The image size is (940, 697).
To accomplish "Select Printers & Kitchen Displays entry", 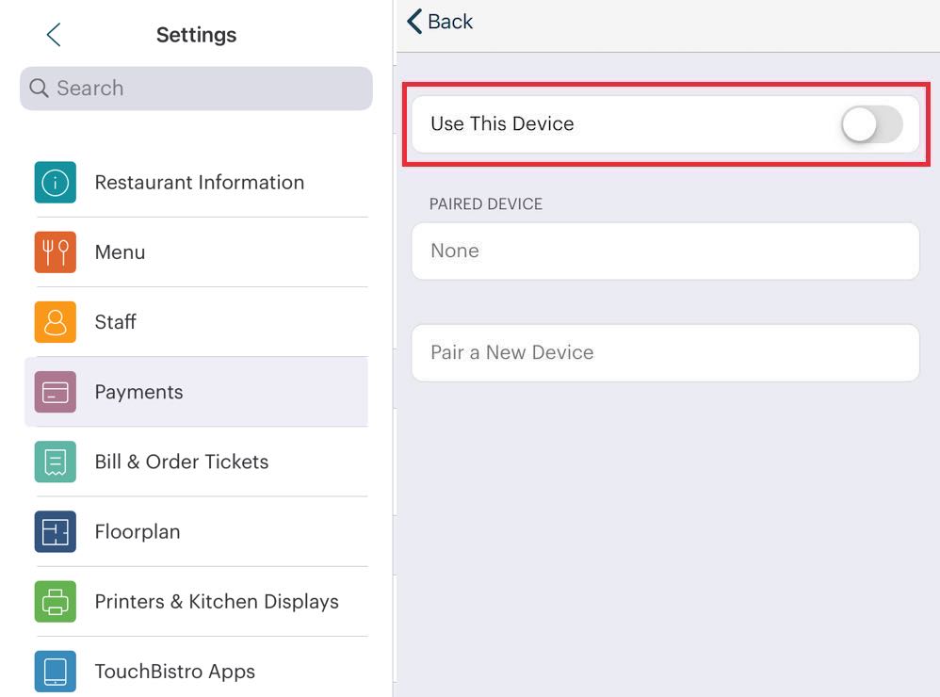I will 217,601.
